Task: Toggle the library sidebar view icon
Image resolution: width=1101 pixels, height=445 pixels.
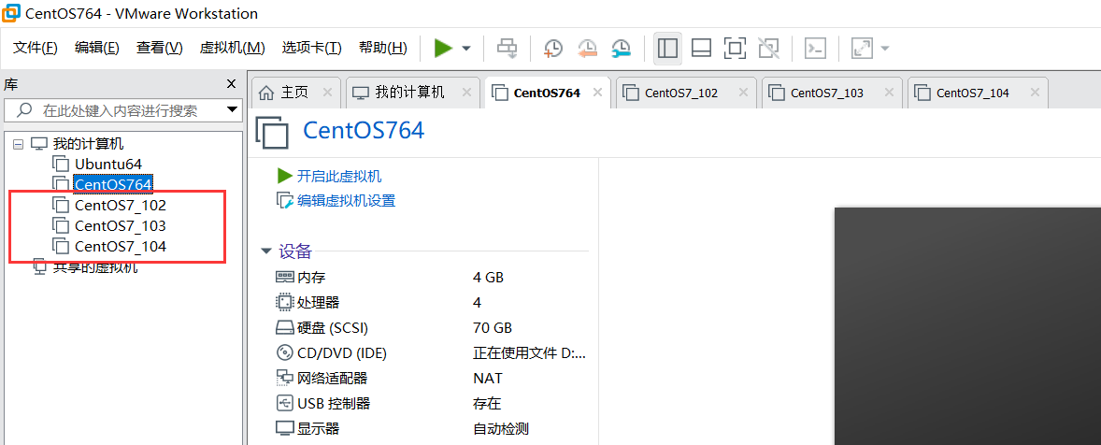Action: (x=667, y=49)
